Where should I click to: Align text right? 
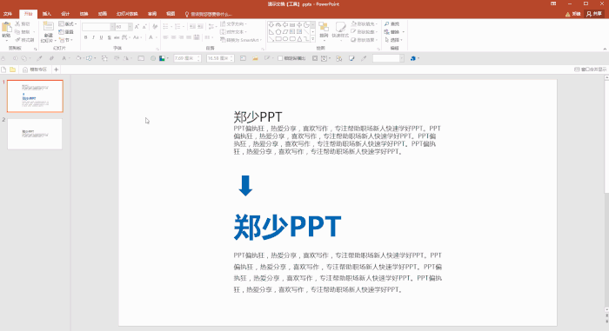pyautogui.click(x=181, y=37)
